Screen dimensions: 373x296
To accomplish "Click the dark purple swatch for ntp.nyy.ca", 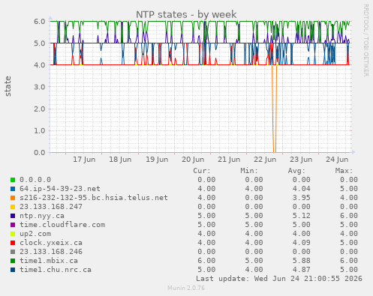I will (13, 216).
